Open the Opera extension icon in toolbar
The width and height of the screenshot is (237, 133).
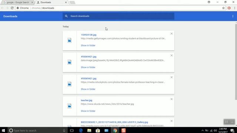pyautogui.click(x=229, y=8)
